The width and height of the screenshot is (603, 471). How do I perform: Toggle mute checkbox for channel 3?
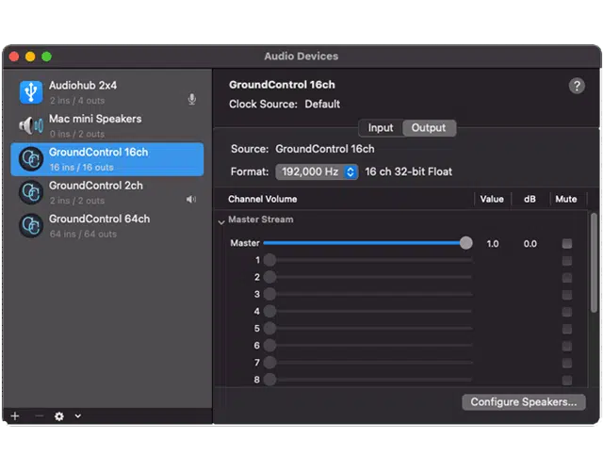pyautogui.click(x=567, y=295)
